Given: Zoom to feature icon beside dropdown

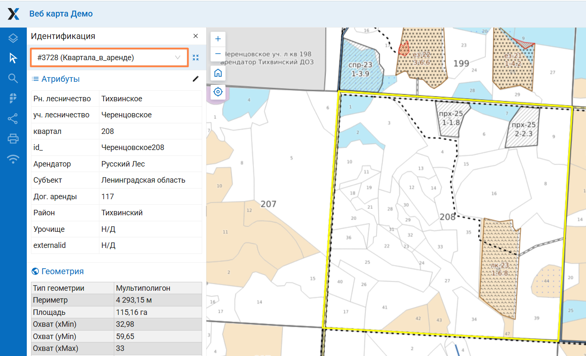Looking at the screenshot, I should point(195,58).
